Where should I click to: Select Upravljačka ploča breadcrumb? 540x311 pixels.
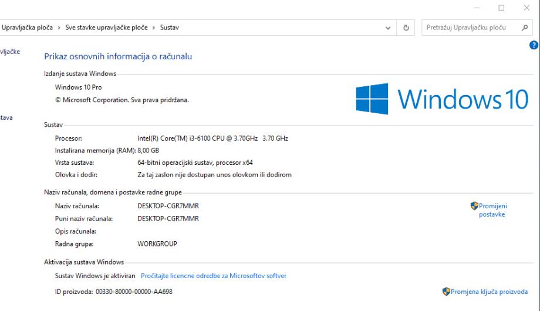(x=27, y=28)
